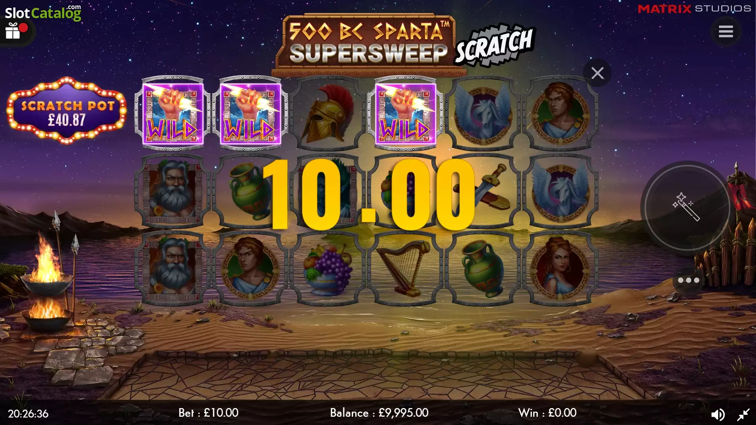This screenshot has height=425, width=756.
Task: Click the magic wand reveal button
Action: 687,207
